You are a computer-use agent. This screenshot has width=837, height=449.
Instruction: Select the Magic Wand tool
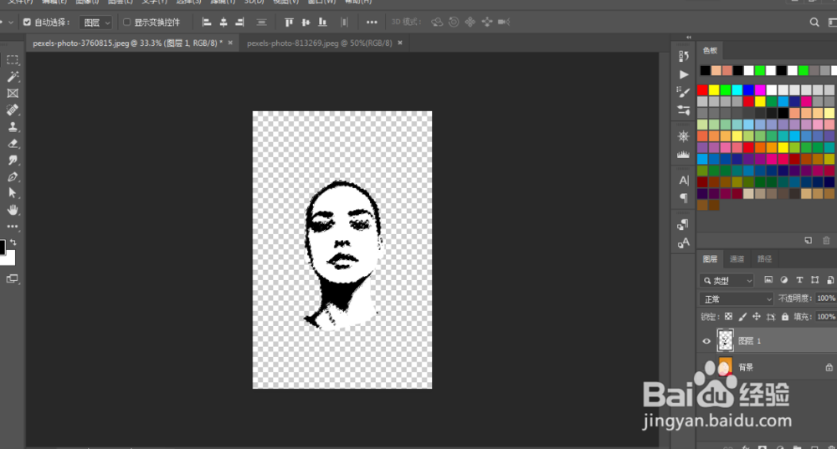click(x=13, y=76)
